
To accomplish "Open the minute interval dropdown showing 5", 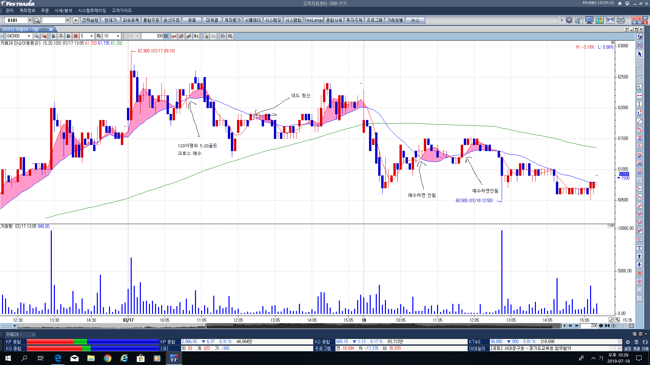I will [91, 36].
